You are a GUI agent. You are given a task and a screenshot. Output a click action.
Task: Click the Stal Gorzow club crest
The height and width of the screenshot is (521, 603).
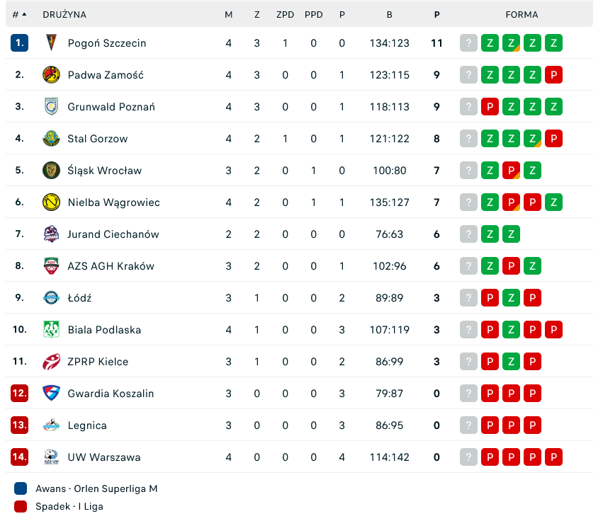click(51, 139)
